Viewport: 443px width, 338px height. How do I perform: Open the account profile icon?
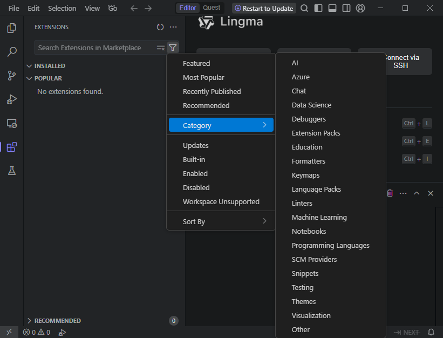click(360, 8)
